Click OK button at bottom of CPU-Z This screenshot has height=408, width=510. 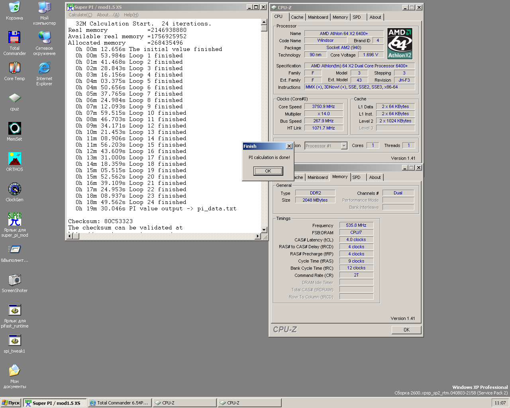[406, 330]
